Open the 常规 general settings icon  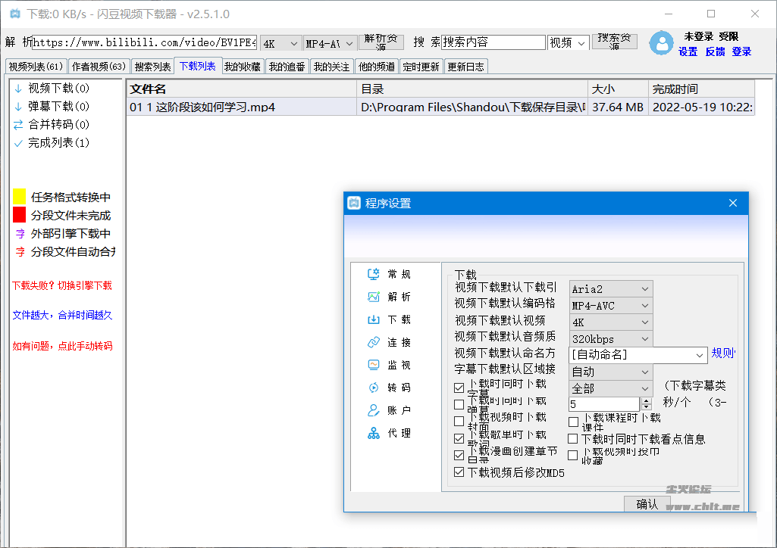click(x=373, y=274)
